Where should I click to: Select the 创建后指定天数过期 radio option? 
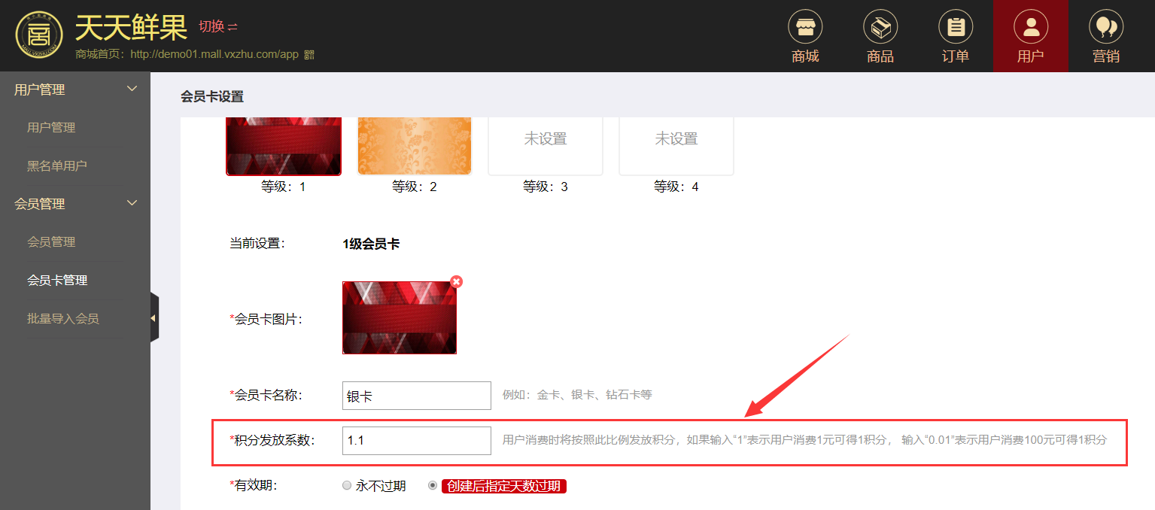[433, 486]
